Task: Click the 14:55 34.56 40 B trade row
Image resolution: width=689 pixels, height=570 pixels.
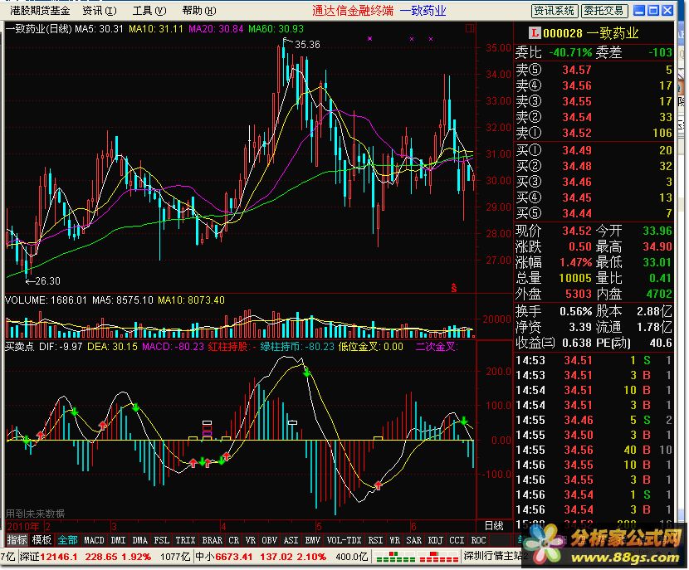Action: pos(594,450)
